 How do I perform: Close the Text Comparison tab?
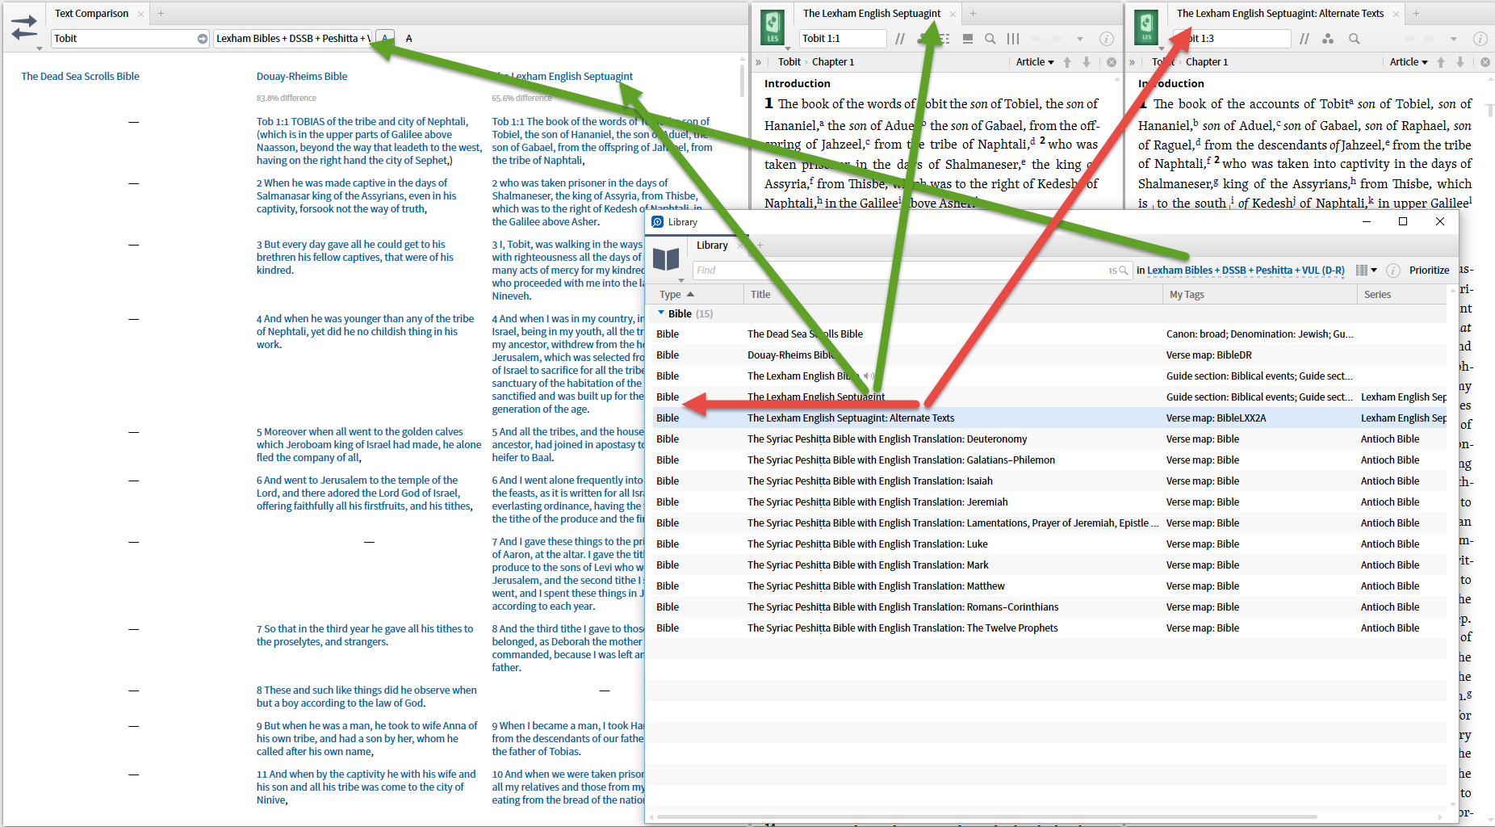click(x=140, y=14)
